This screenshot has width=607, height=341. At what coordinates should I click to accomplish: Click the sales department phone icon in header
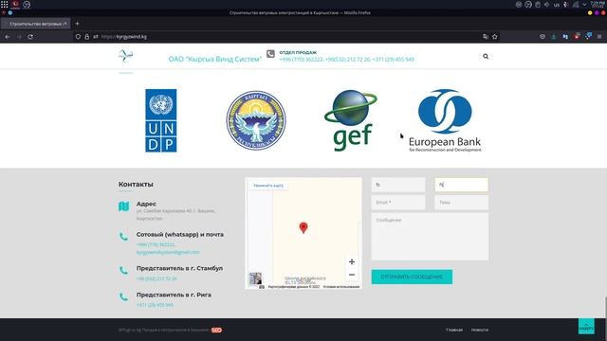(x=270, y=54)
